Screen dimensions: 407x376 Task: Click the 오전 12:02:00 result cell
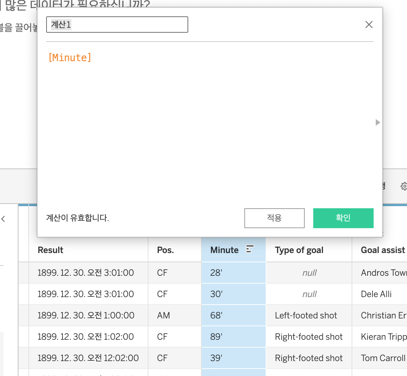click(86, 358)
